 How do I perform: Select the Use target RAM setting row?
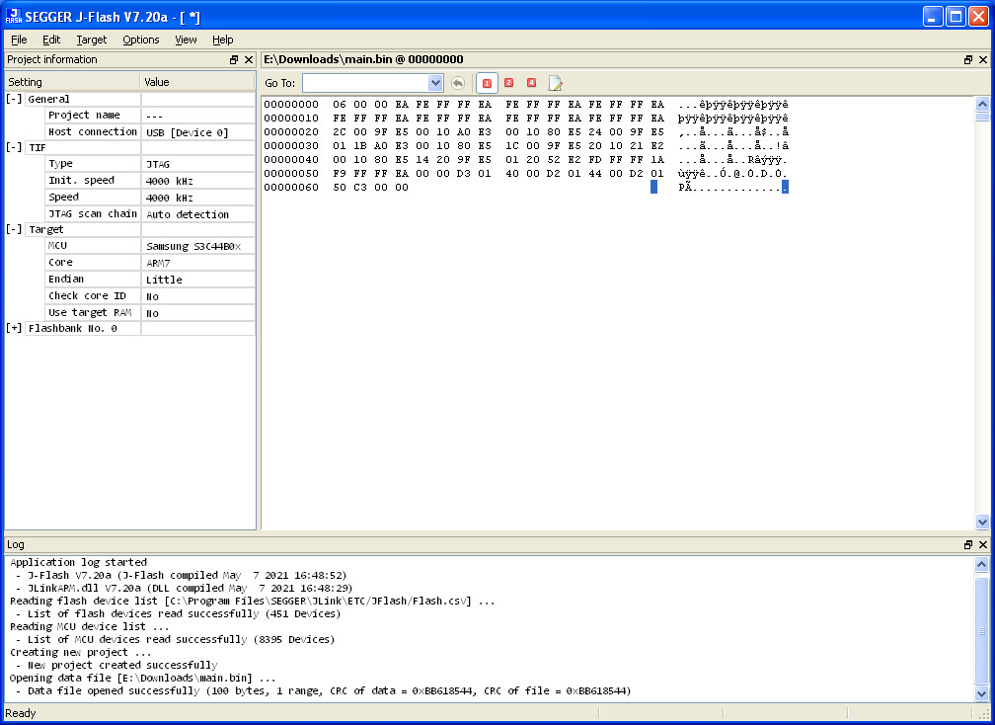[151, 313]
